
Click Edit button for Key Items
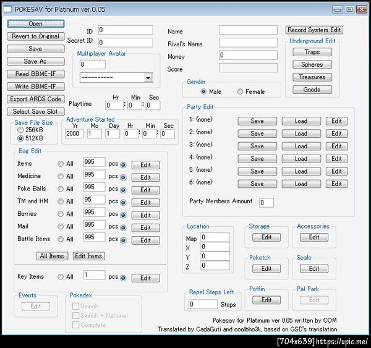(x=145, y=278)
